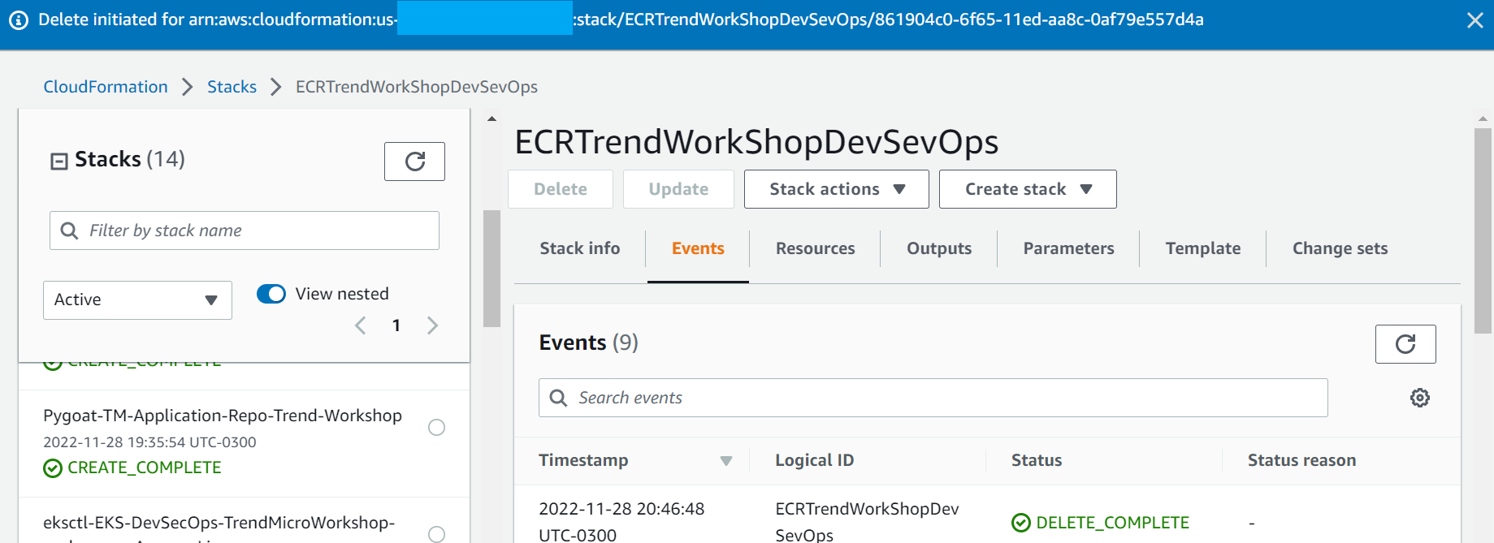Click the search icon in events search
The image size is (1494, 543).
[559, 398]
